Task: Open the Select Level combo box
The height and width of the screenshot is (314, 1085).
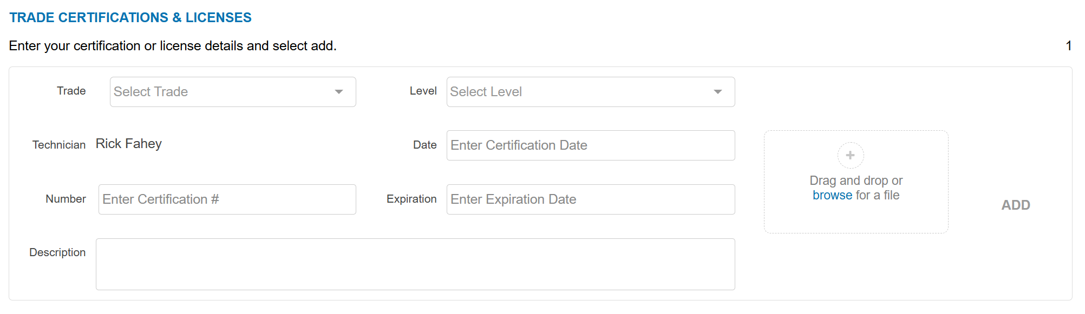Action: click(x=579, y=92)
